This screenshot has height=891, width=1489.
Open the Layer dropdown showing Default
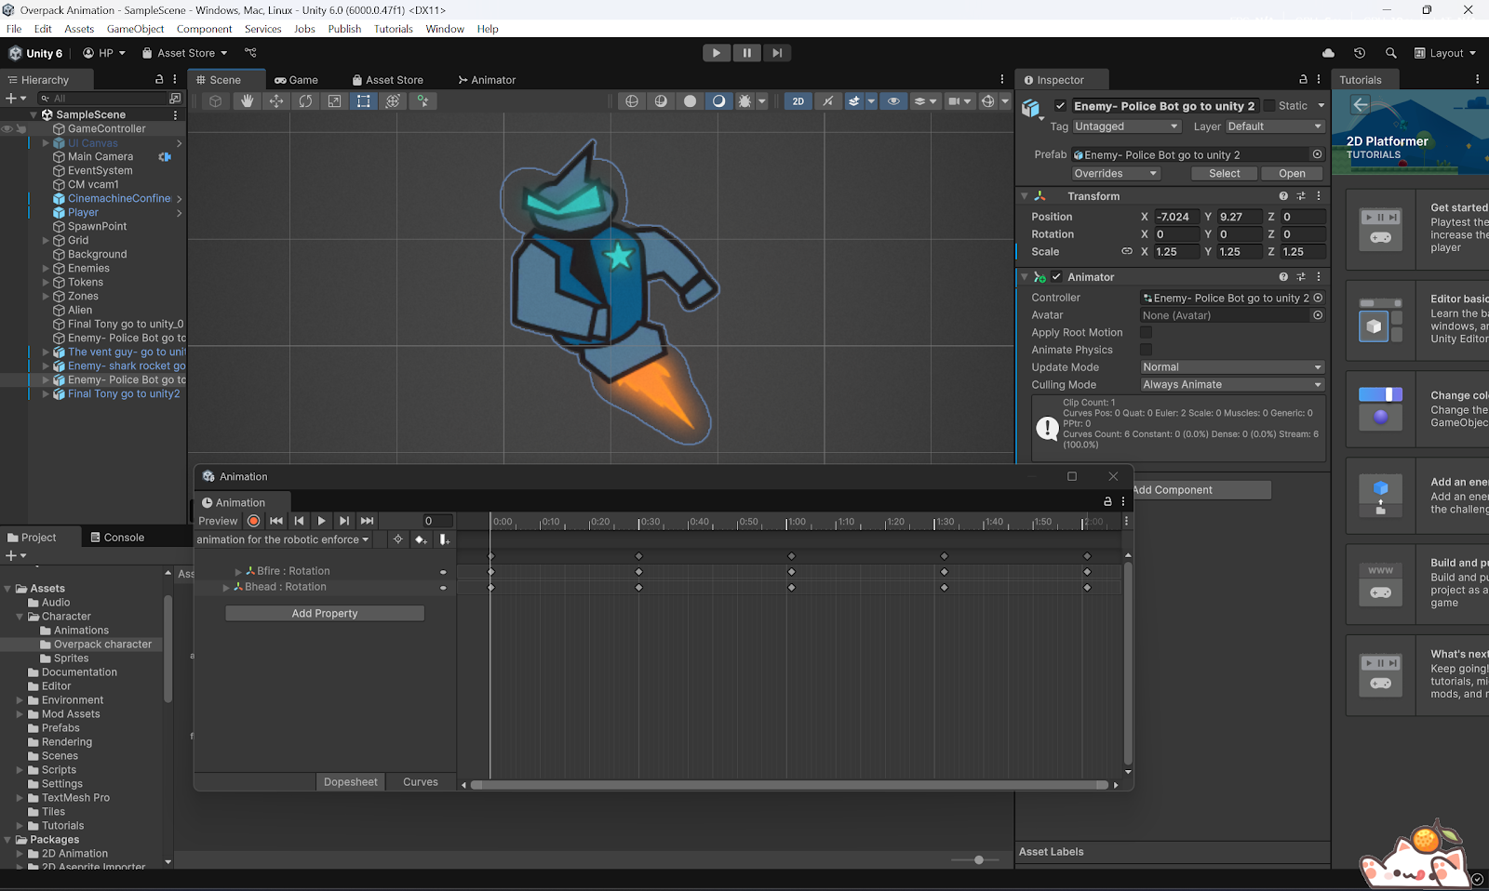tap(1274, 126)
